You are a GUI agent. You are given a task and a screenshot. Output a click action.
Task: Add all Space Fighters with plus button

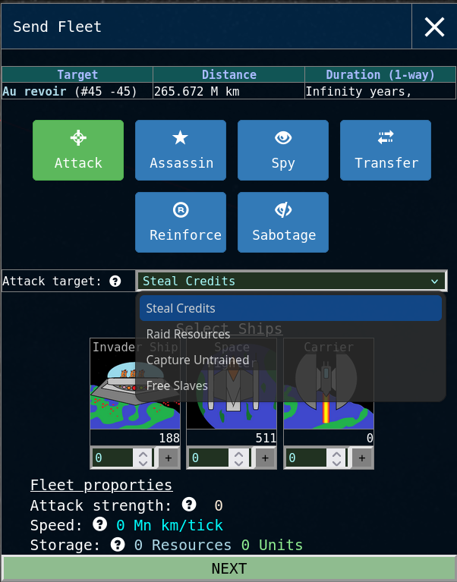(265, 458)
